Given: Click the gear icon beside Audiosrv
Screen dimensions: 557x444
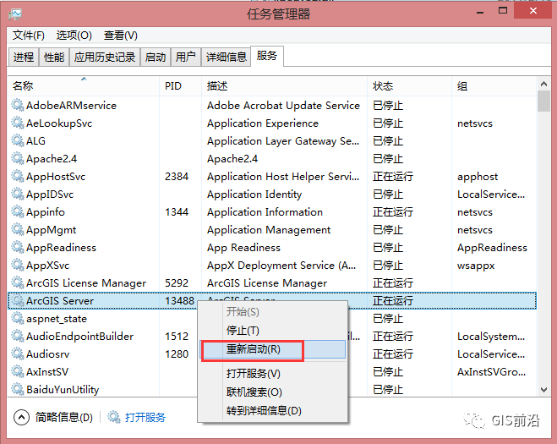Looking at the screenshot, I should [x=18, y=354].
